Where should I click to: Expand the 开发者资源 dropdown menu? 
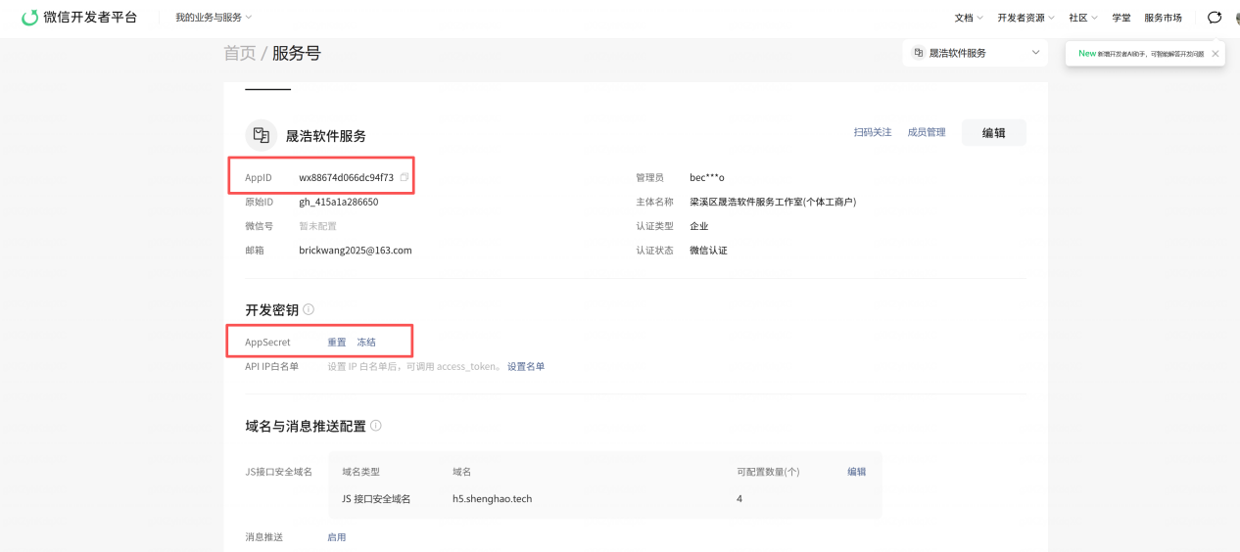tap(1025, 18)
